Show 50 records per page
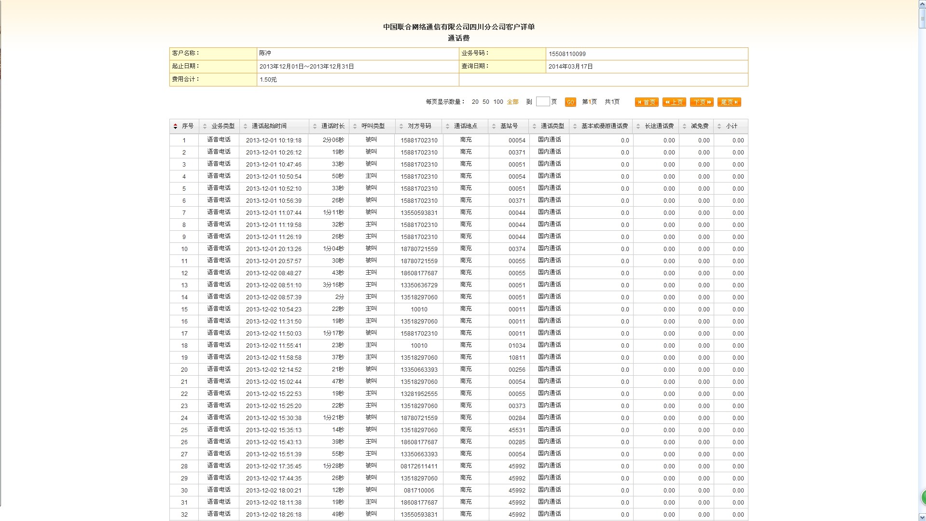Image resolution: width=926 pixels, height=521 pixels. (486, 102)
